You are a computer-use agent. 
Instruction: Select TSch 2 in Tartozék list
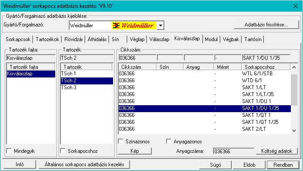[87, 81]
